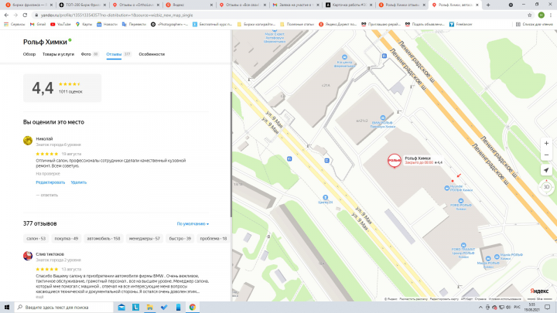Filter reviews by проблема · 18 tag
Image resolution: width=557 pixels, height=313 pixels.
click(x=214, y=239)
